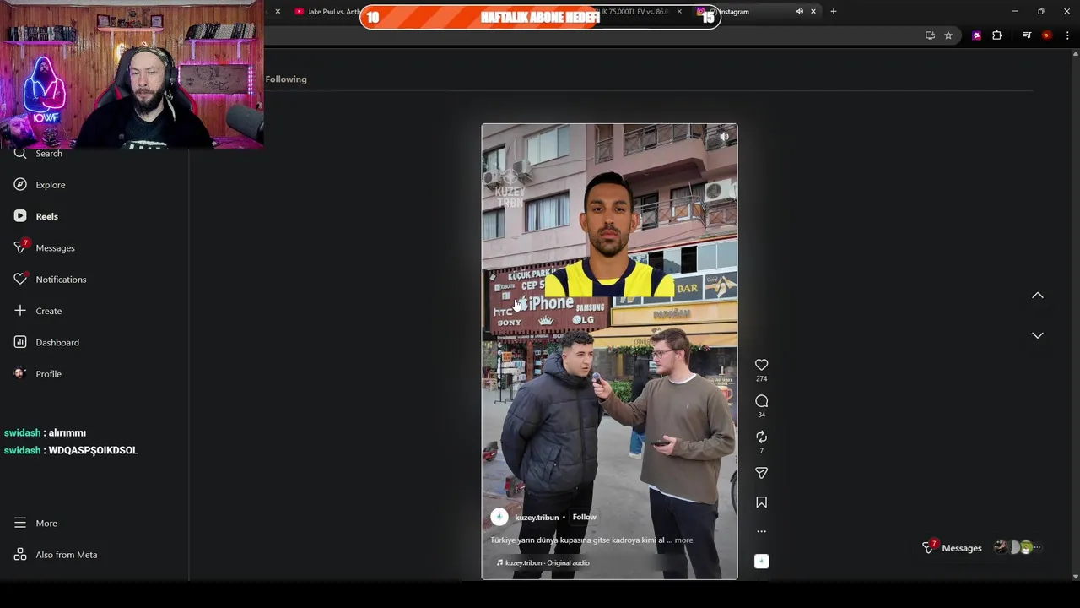The width and height of the screenshot is (1080, 608).
Task: Click the Create plus icon
Action: 20,311
